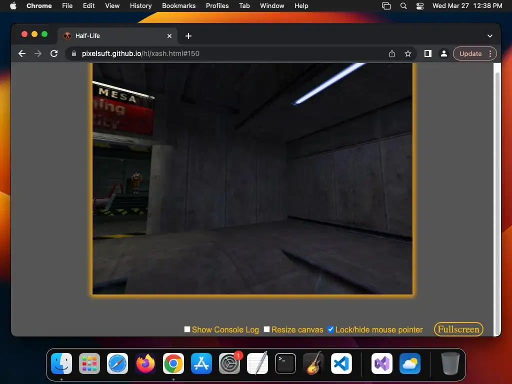Open the Chrome profile avatar
The image size is (512, 384).
click(444, 53)
